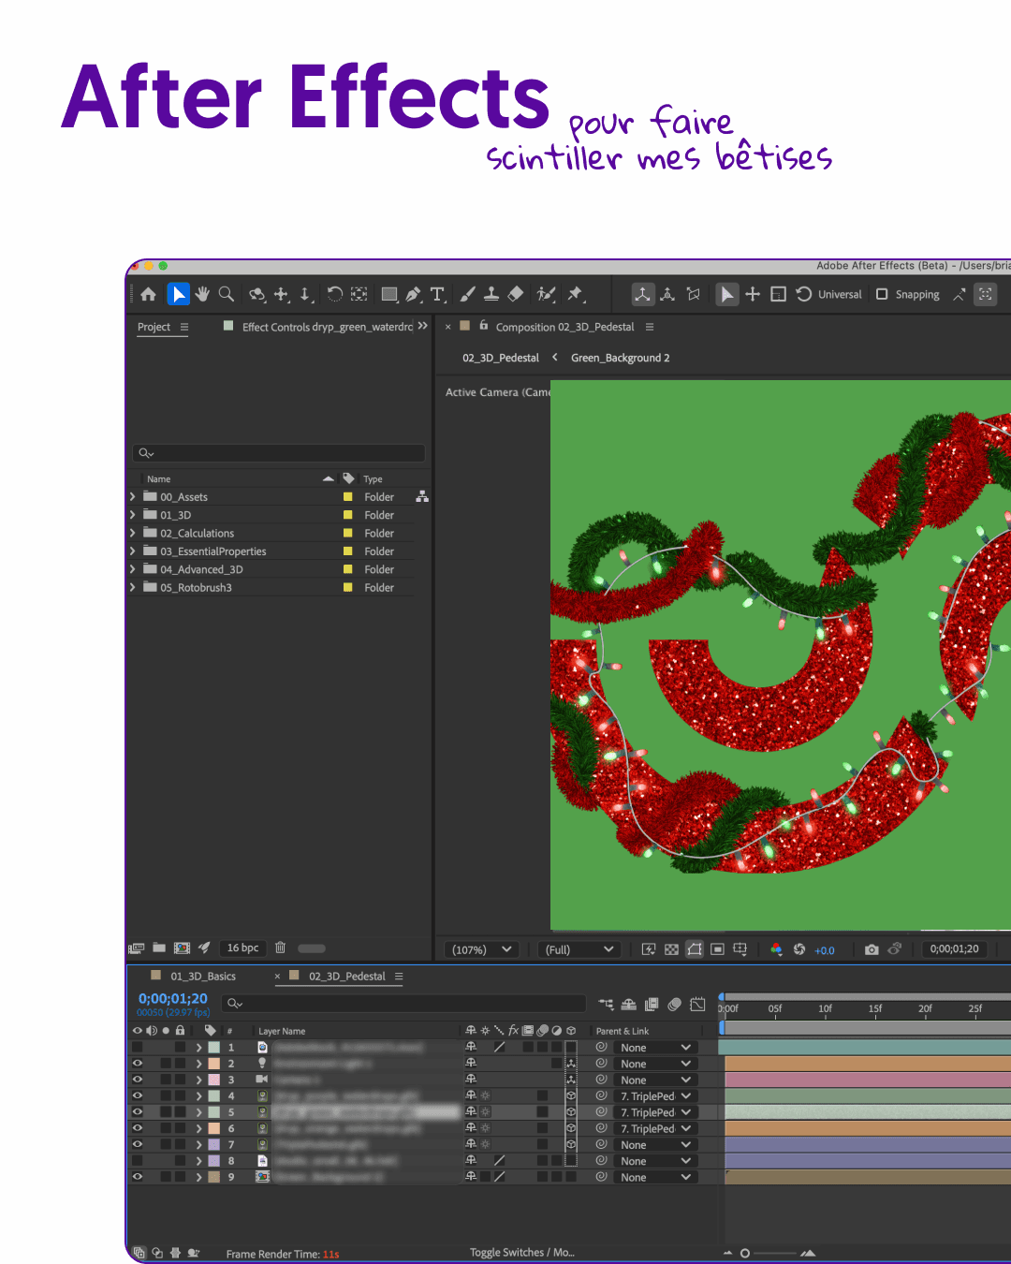Navigate to Green_Background 2 breadcrumb
The width and height of the screenshot is (1011, 1264).
(x=620, y=358)
